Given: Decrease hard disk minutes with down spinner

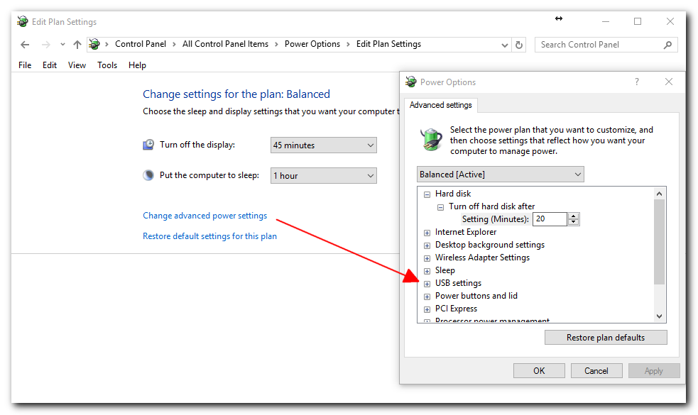Looking at the screenshot, I should coord(573,222).
